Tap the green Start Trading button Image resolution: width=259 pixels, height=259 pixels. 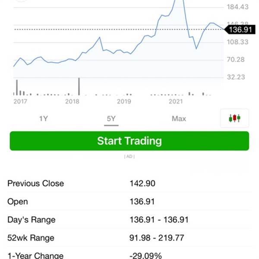129,141
